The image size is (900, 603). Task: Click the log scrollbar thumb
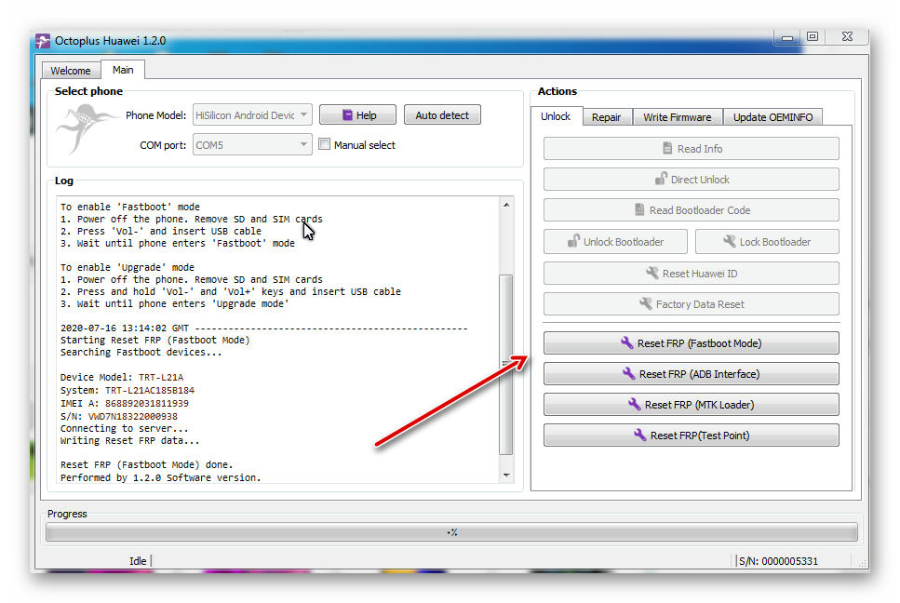pyautogui.click(x=505, y=365)
